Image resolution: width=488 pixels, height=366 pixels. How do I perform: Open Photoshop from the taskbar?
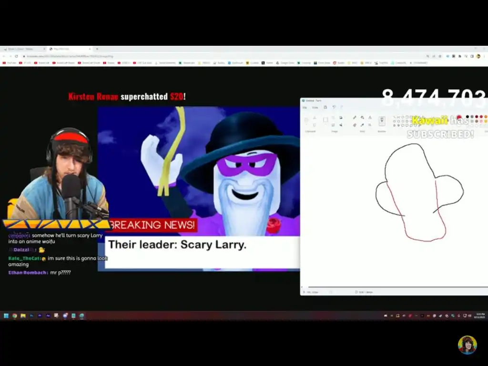click(31, 315)
